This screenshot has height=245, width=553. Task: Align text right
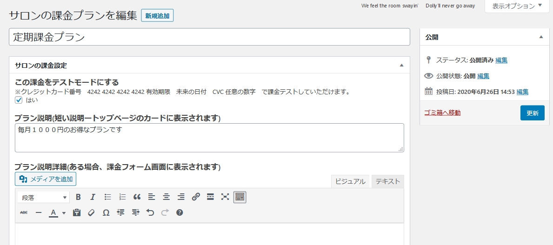(181, 197)
